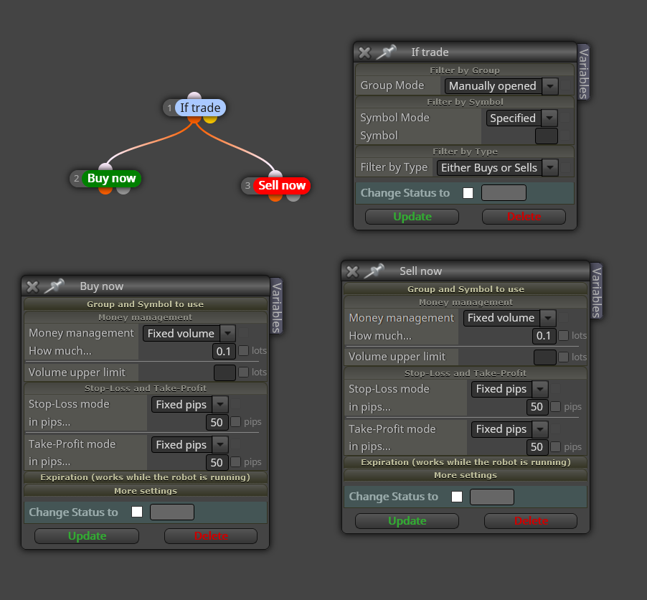Tick Change Status checkbox in Sell now
This screenshot has width=647, height=600.
457,497
